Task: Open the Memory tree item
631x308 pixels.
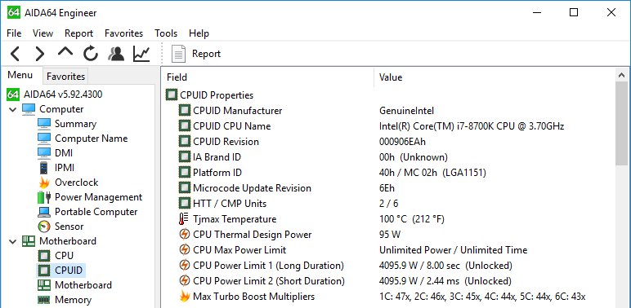Action: pyautogui.click(x=65, y=300)
